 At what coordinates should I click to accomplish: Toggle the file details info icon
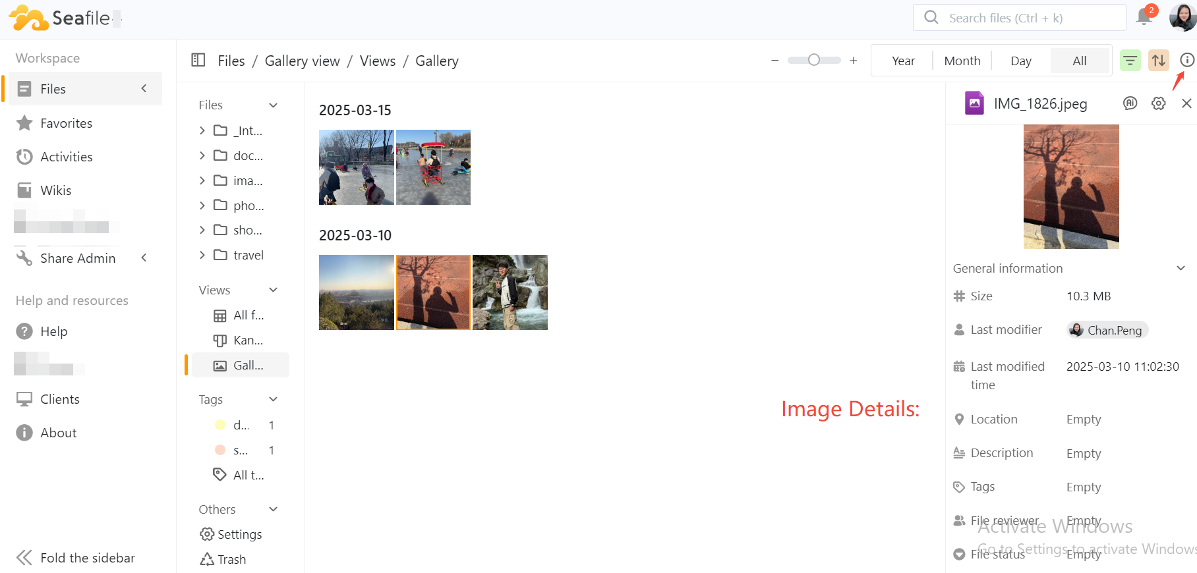click(x=1186, y=60)
